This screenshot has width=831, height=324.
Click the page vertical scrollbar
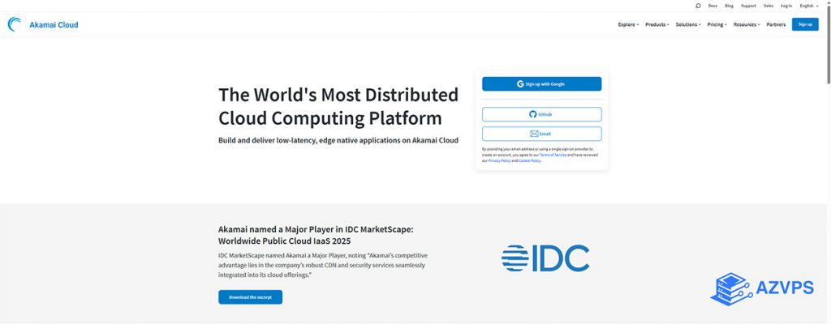point(827,49)
